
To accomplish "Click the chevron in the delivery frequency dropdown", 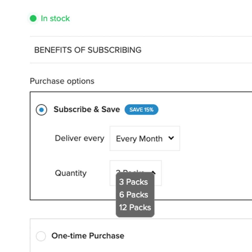I will click(x=171, y=138).
